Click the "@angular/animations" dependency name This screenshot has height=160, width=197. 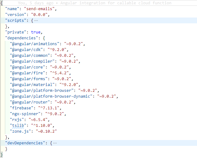pos(35,44)
